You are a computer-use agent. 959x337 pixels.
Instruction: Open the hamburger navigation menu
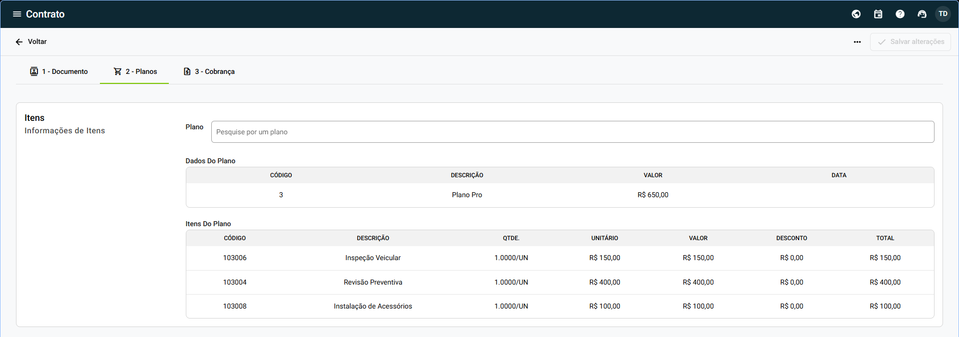tap(17, 14)
